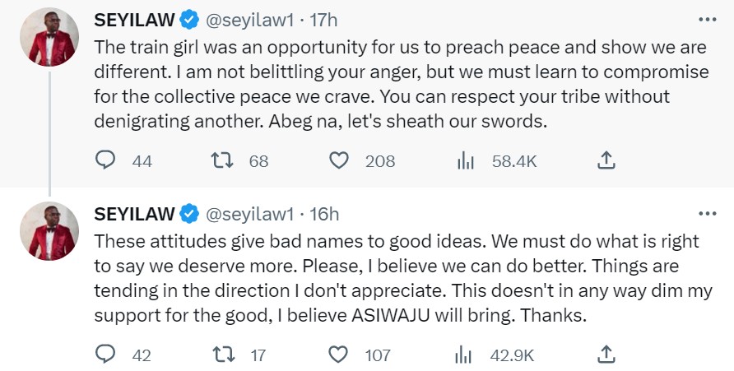Viewport: 734px width, 371px height.
Task: Share the first tweet about peace
Action: (606, 160)
